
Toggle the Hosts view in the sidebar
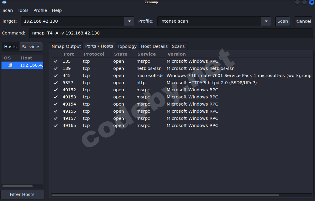coord(10,46)
